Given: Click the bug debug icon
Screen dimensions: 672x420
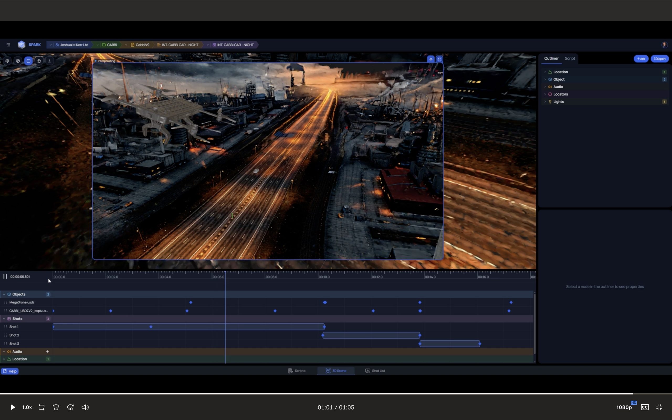Looking at the screenshot, I should (x=39, y=61).
